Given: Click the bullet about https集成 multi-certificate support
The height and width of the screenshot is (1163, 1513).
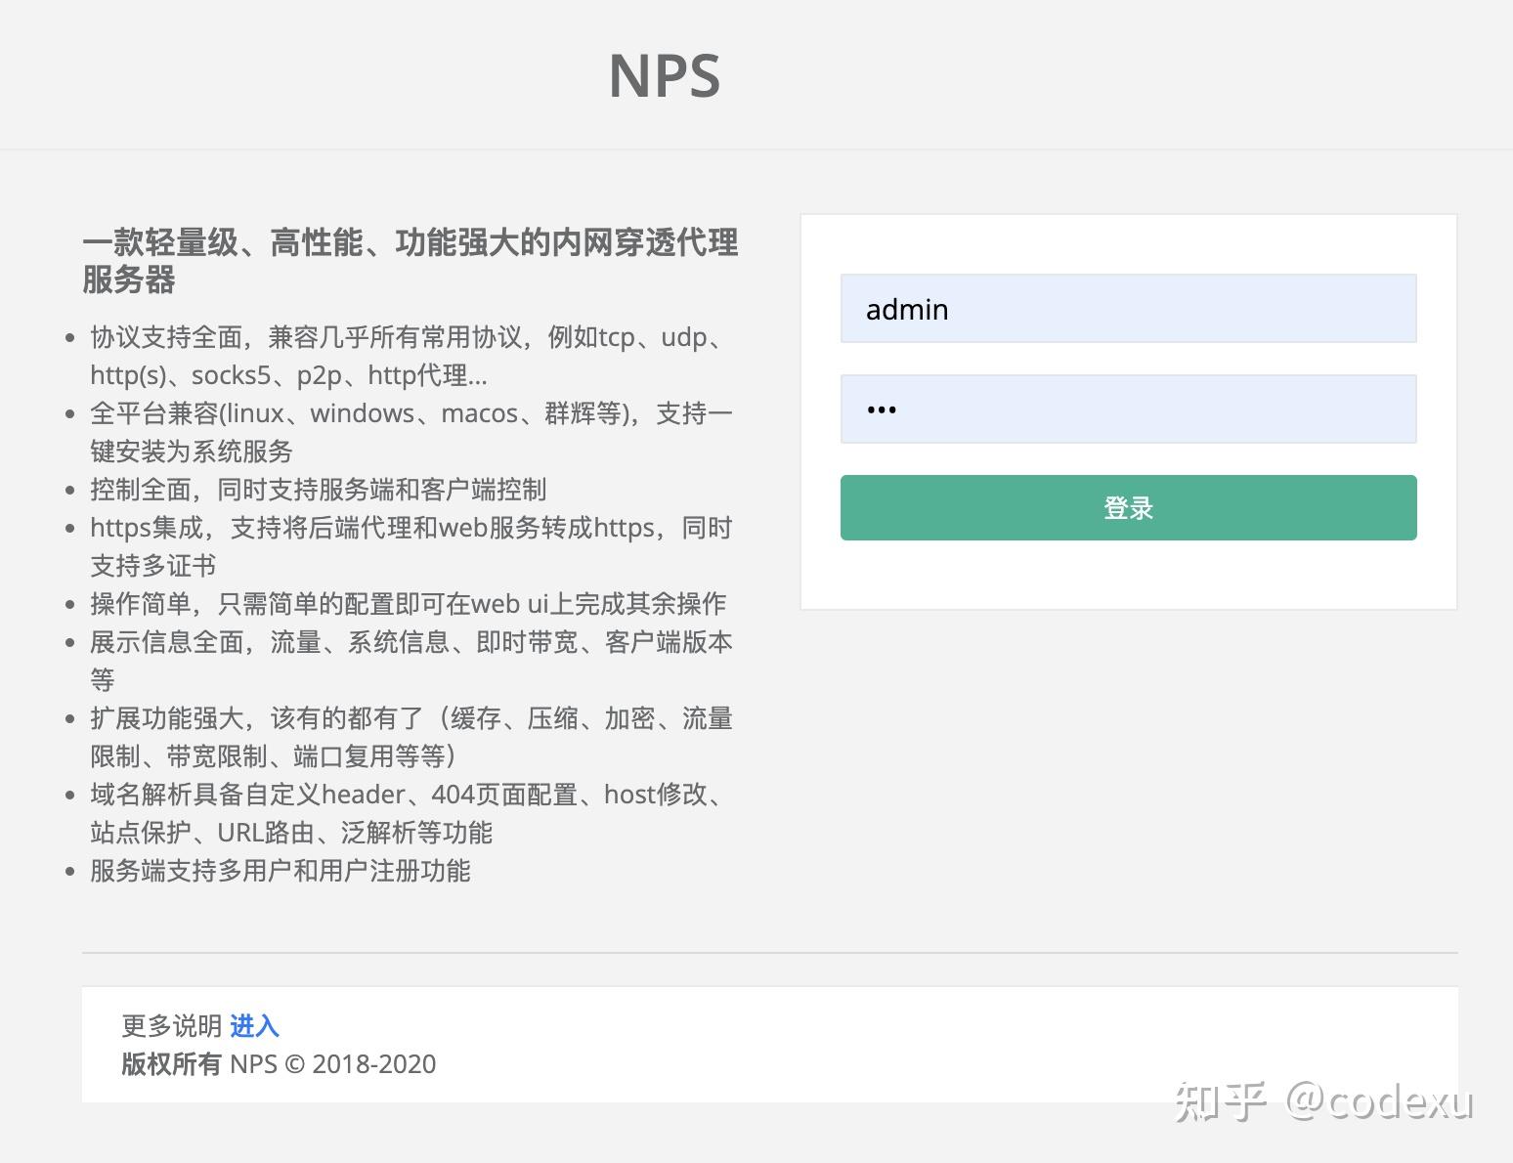Looking at the screenshot, I should pos(409,546).
